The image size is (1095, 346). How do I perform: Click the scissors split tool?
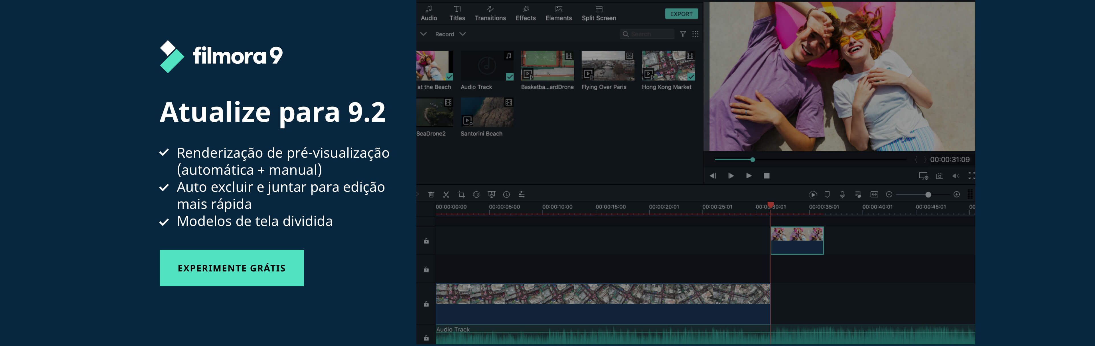(446, 194)
